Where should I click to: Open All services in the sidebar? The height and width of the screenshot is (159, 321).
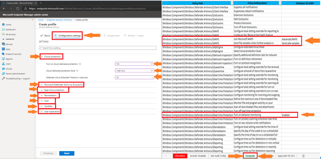coord(9,34)
